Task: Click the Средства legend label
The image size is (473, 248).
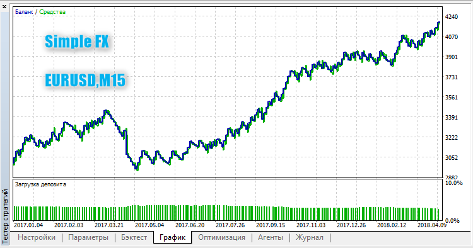Action: tap(52, 12)
